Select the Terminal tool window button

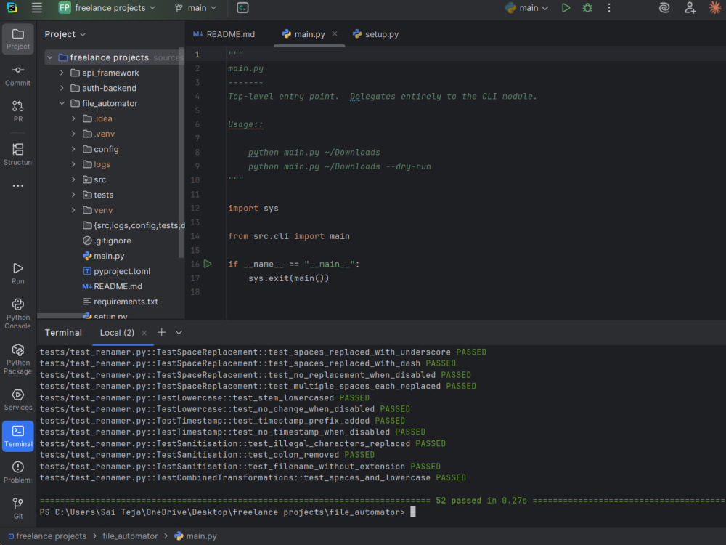pyautogui.click(x=18, y=435)
